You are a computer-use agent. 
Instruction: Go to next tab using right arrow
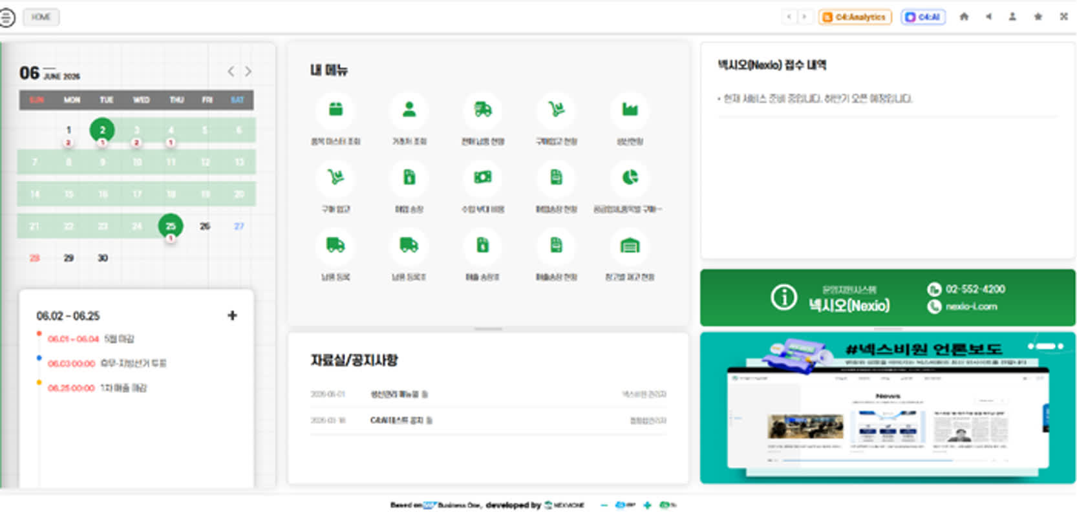click(805, 17)
